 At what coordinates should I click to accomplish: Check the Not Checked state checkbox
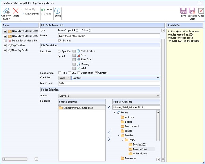click(x=74, y=51)
